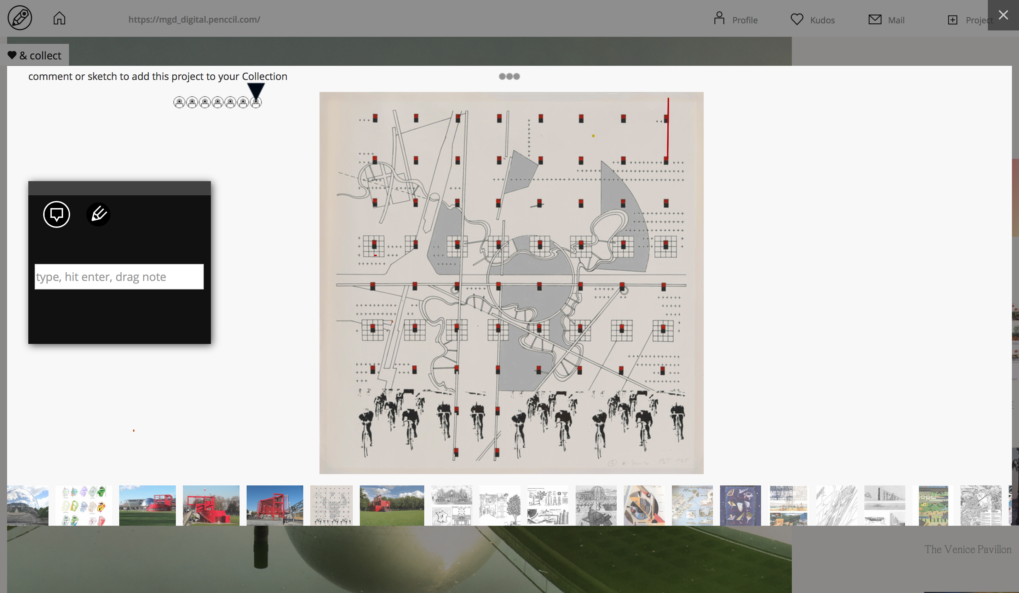The image size is (1019, 593).
Task: Open the wheel and garden perspective thumbnail
Action: click(x=596, y=506)
